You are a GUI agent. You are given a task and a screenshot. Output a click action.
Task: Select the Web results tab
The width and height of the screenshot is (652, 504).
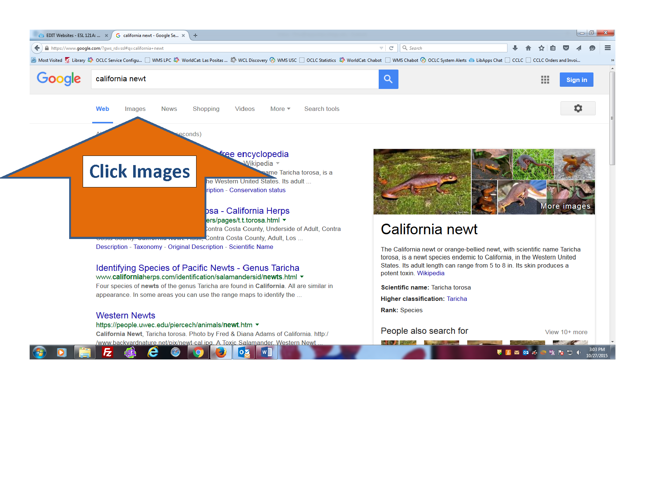[102, 109]
